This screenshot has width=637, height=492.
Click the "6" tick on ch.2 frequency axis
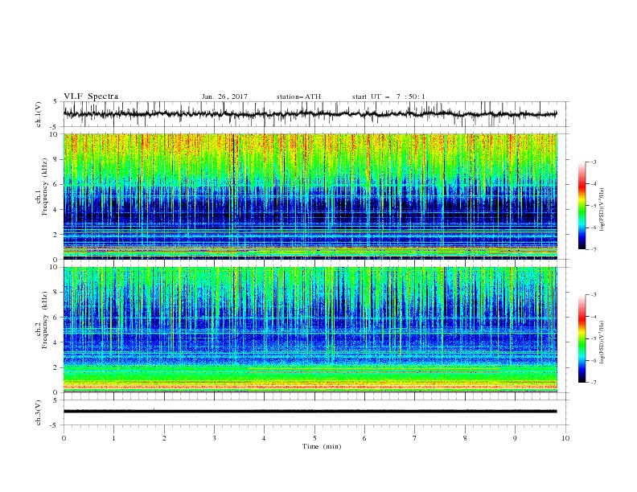tap(56, 318)
